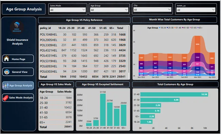
Task: Click the 18-24 row in Sales Mode table
Action: click(x=56, y=98)
